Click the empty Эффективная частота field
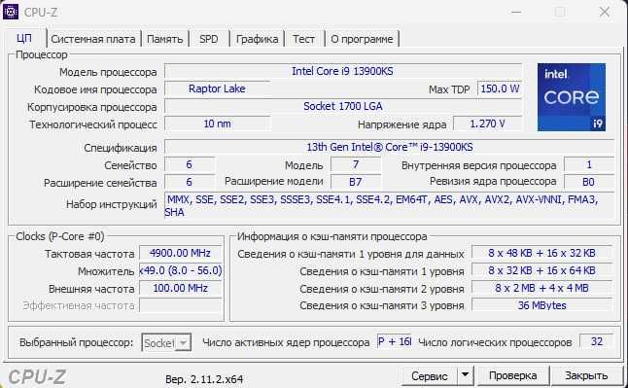 coord(180,305)
